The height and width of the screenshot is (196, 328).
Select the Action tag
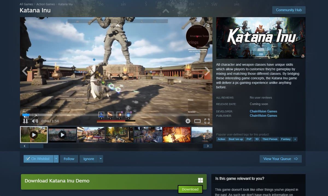(x=221, y=139)
